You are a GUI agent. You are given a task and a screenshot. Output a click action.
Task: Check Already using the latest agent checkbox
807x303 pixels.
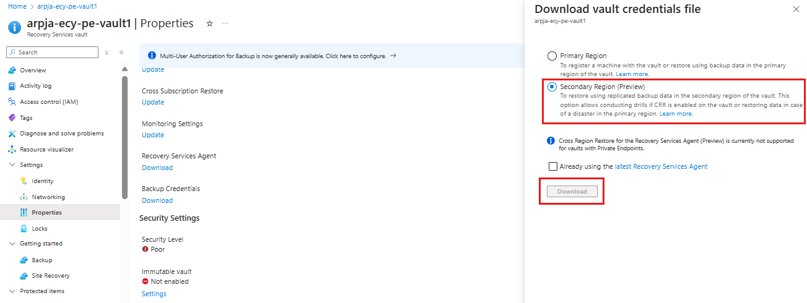coord(552,166)
